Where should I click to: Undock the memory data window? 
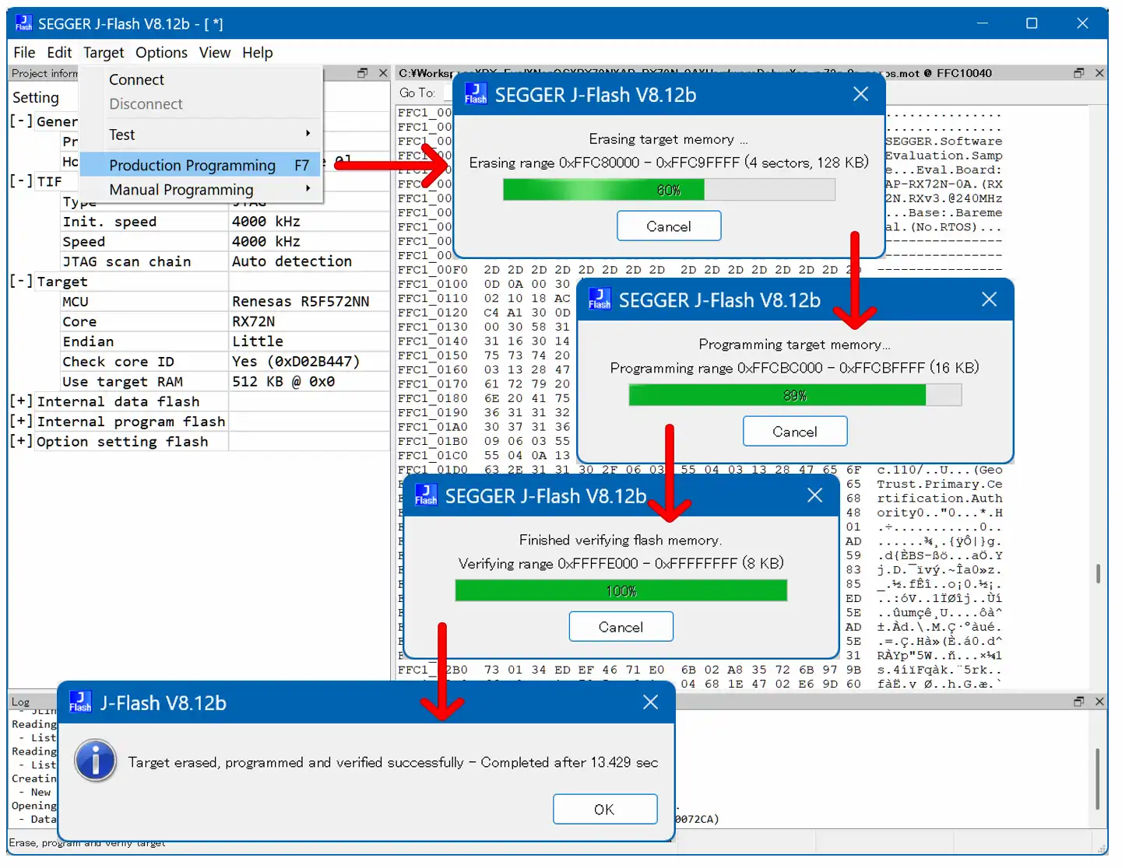[1078, 73]
